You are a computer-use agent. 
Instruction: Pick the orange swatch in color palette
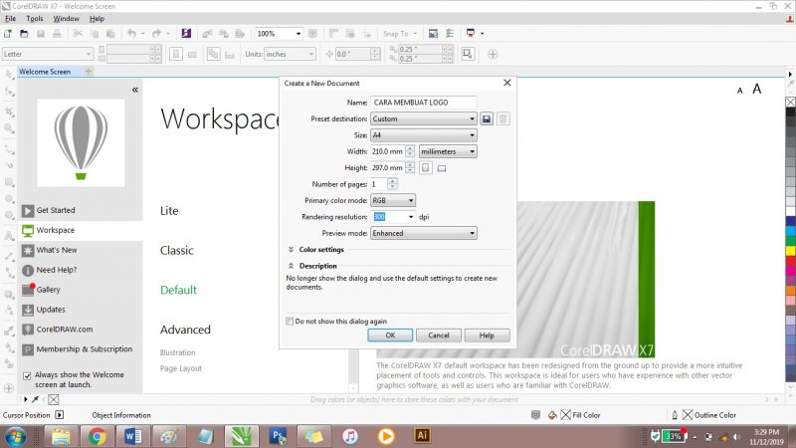click(790, 290)
